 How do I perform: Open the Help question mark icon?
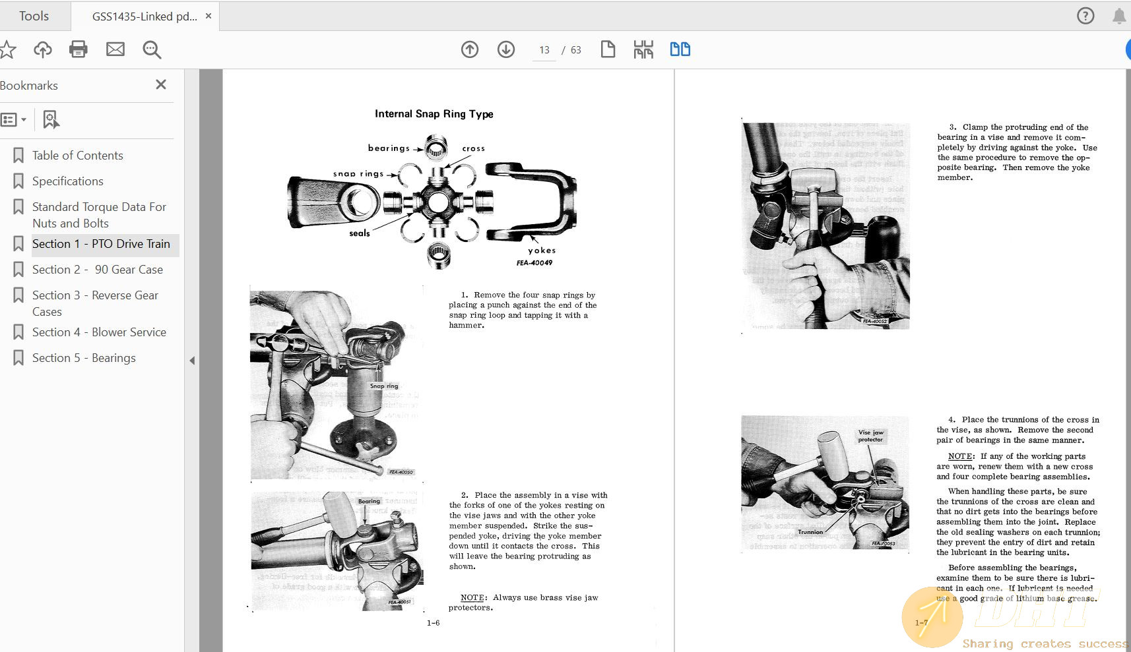point(1085,16)
